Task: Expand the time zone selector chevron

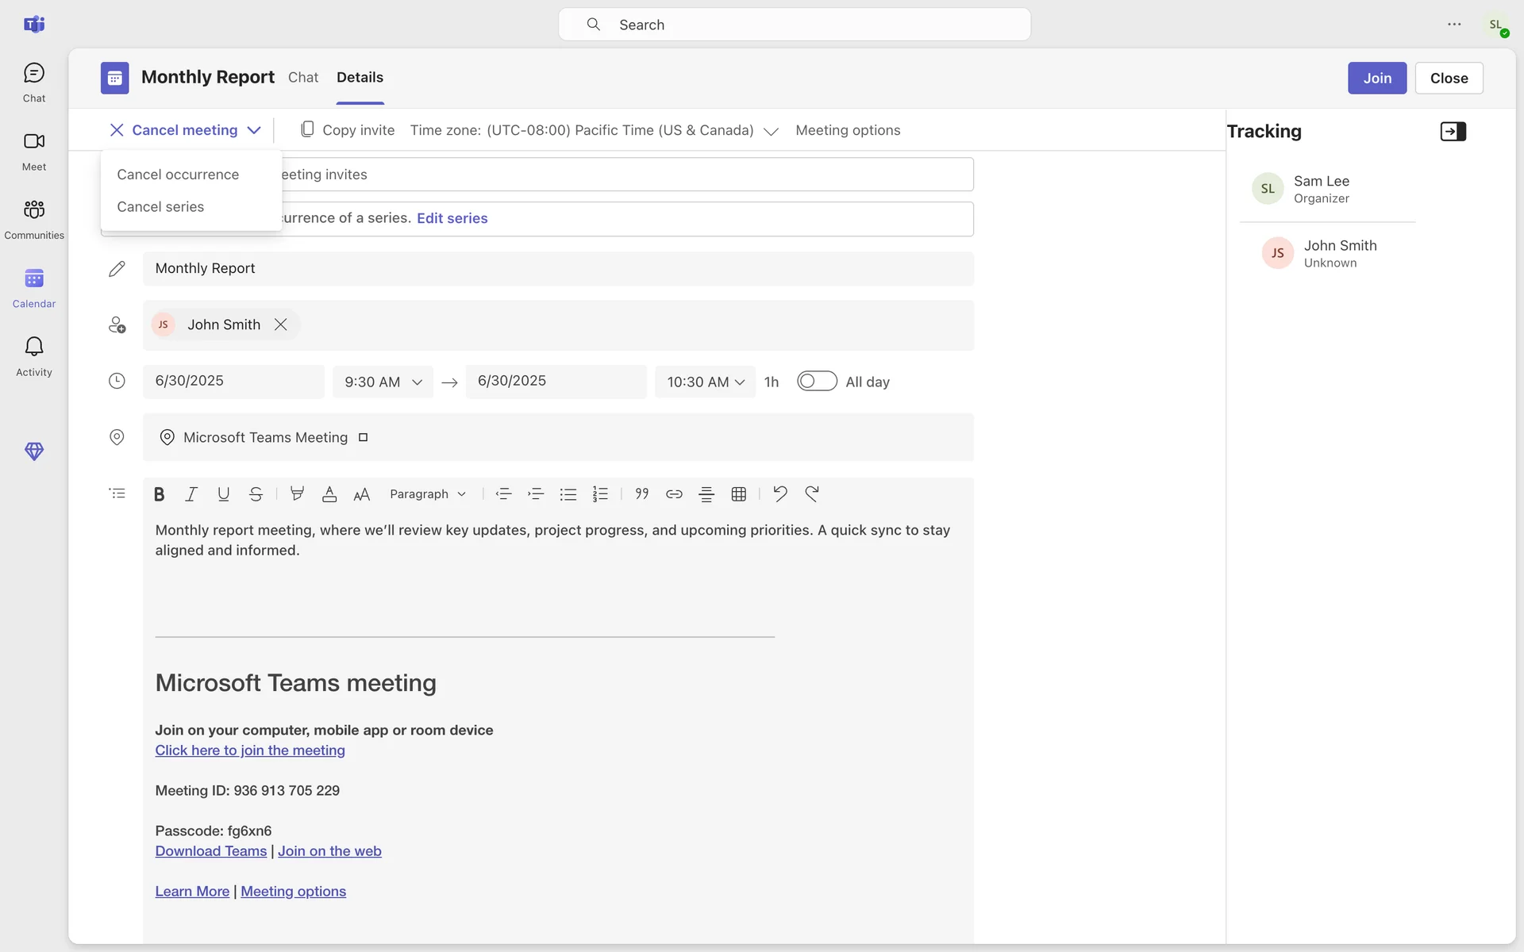Action: tap(771, 132)
